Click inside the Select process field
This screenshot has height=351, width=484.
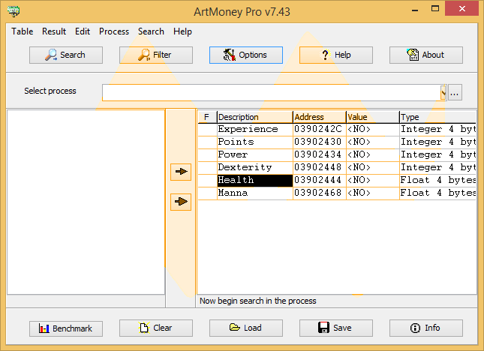(x=271, y=92)
